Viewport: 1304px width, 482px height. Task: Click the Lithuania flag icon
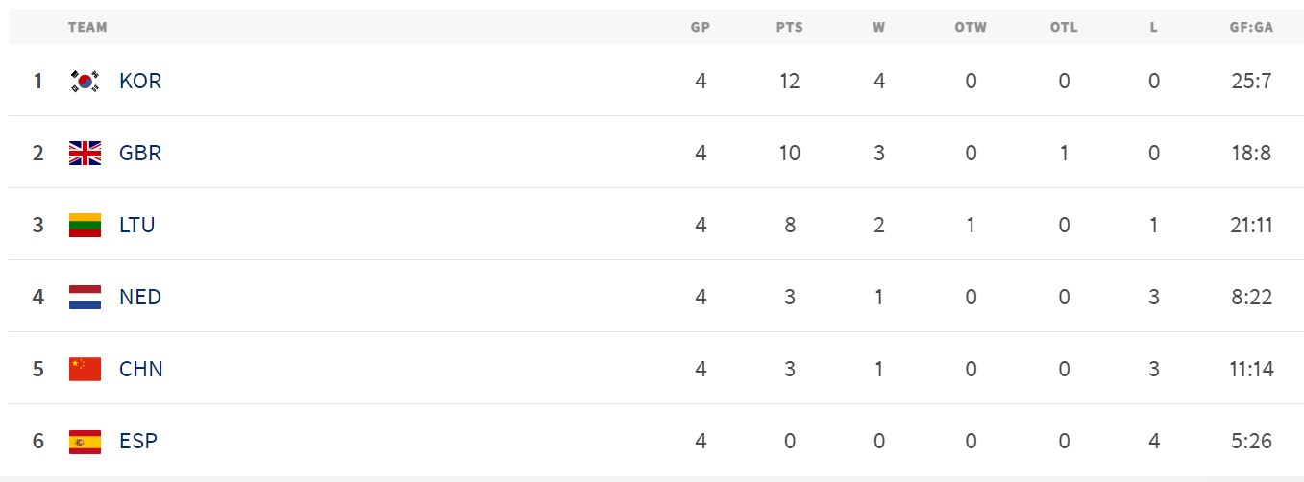click(x=85, y=226)
